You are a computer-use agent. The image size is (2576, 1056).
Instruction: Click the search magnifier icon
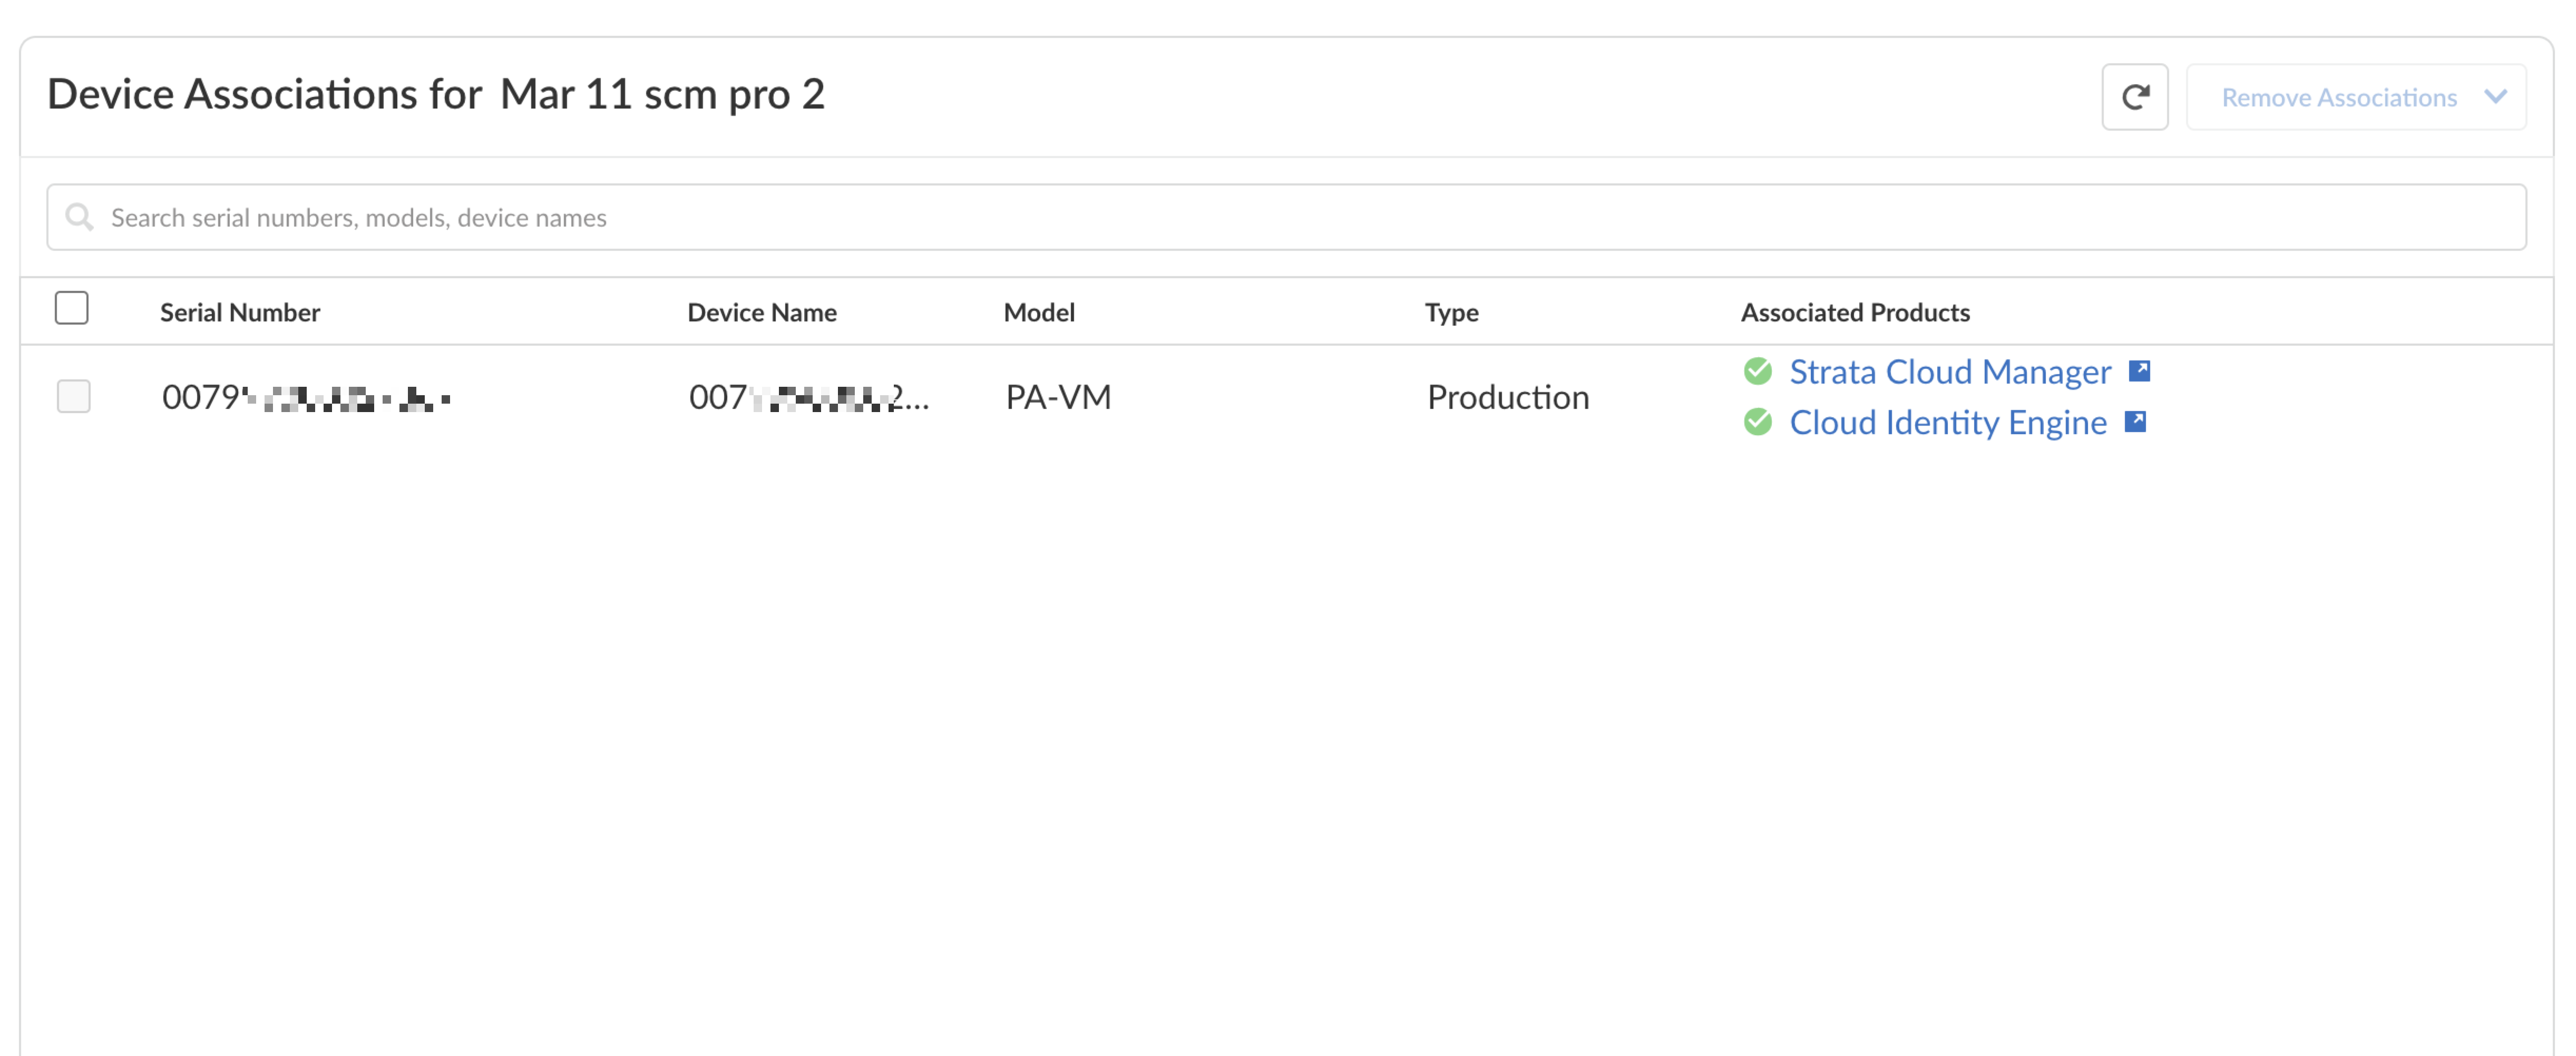coord(79,217)
